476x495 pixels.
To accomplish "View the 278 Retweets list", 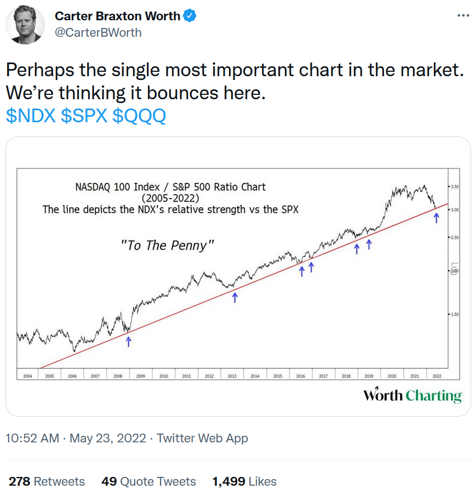I will tap(47, 481).
